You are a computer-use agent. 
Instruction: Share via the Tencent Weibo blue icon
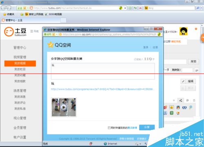coord(191,108)
